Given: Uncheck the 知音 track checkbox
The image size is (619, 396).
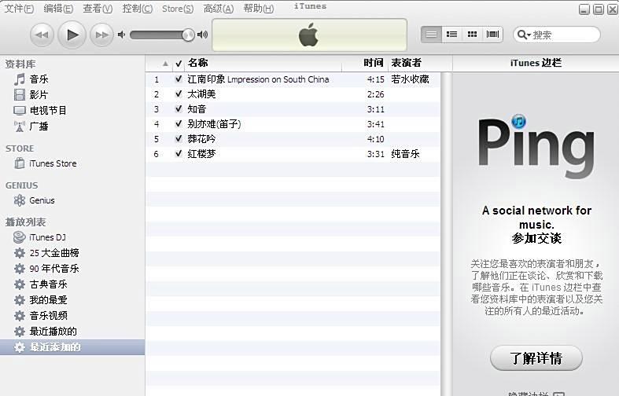Looking at the screenshot, I should tap(179, 109).
